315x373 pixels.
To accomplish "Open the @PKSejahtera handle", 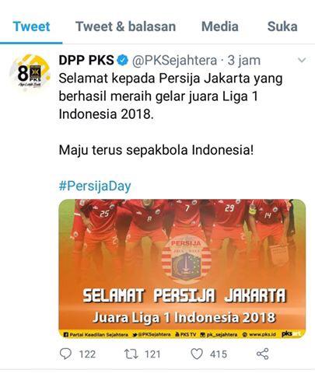I will pos(174,61).
